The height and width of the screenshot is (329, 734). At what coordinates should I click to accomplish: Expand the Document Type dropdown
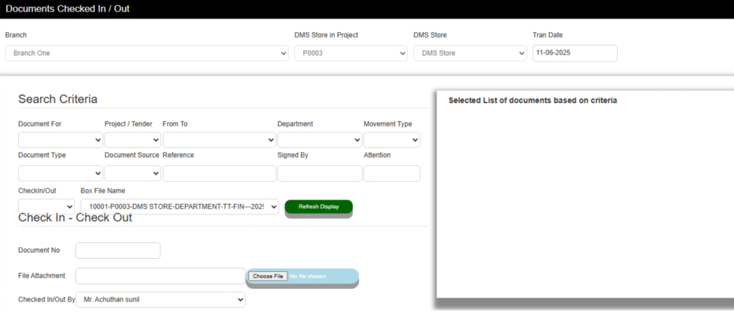[x=60, y=174]
